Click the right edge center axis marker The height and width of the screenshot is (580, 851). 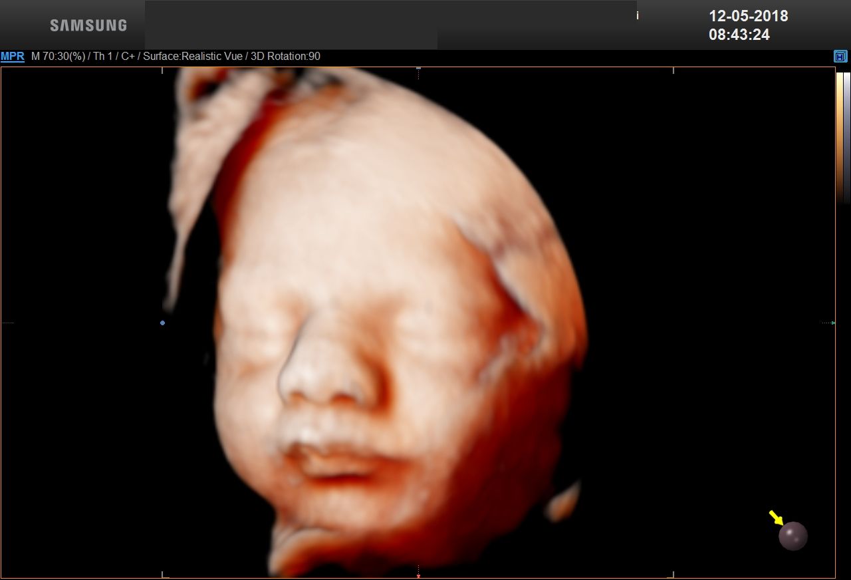(x=833, y=323)
